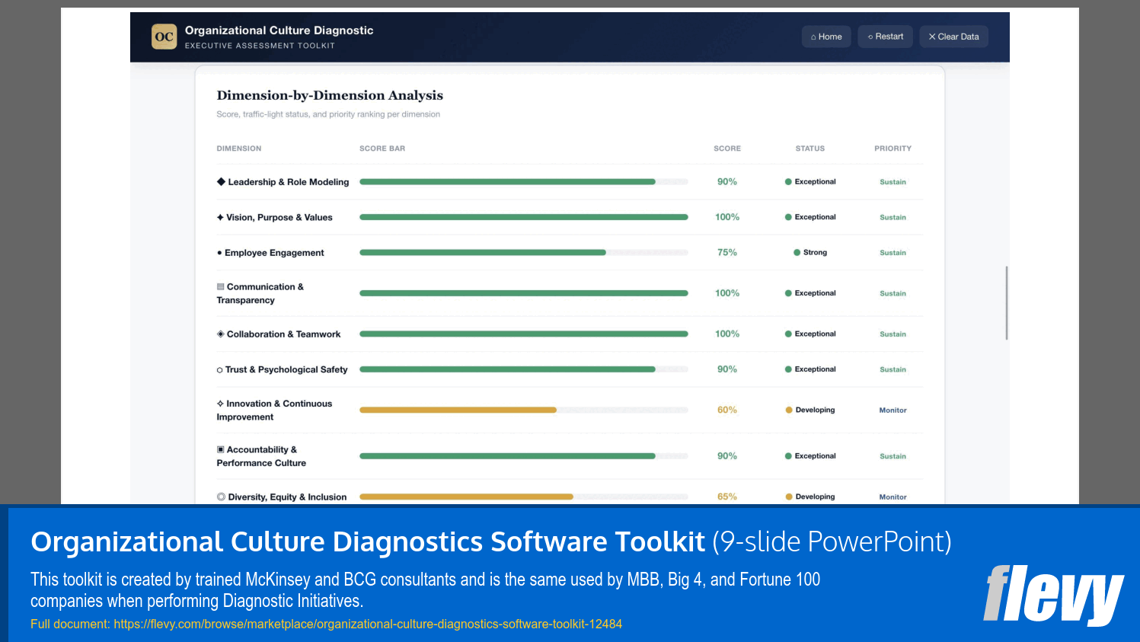The image size is (1140, 642).
Task: Click the STATUS column header
Action: coord(810,149)
